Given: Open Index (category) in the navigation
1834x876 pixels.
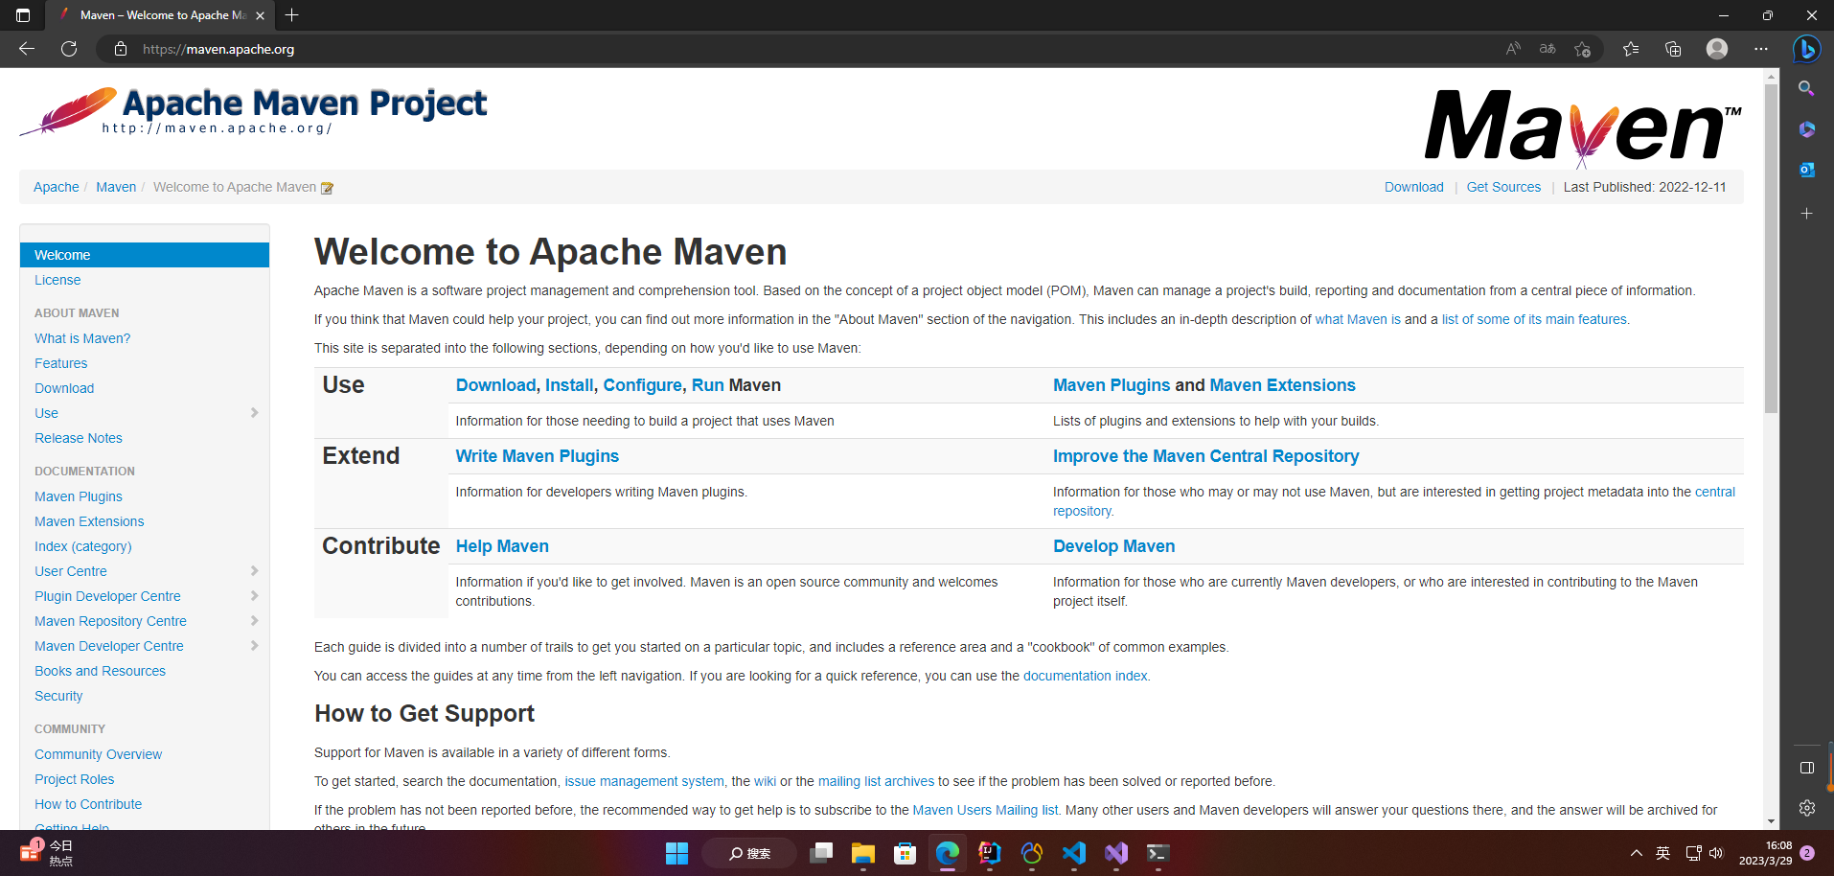Looking at the screenshot, I should click(83, 546).
